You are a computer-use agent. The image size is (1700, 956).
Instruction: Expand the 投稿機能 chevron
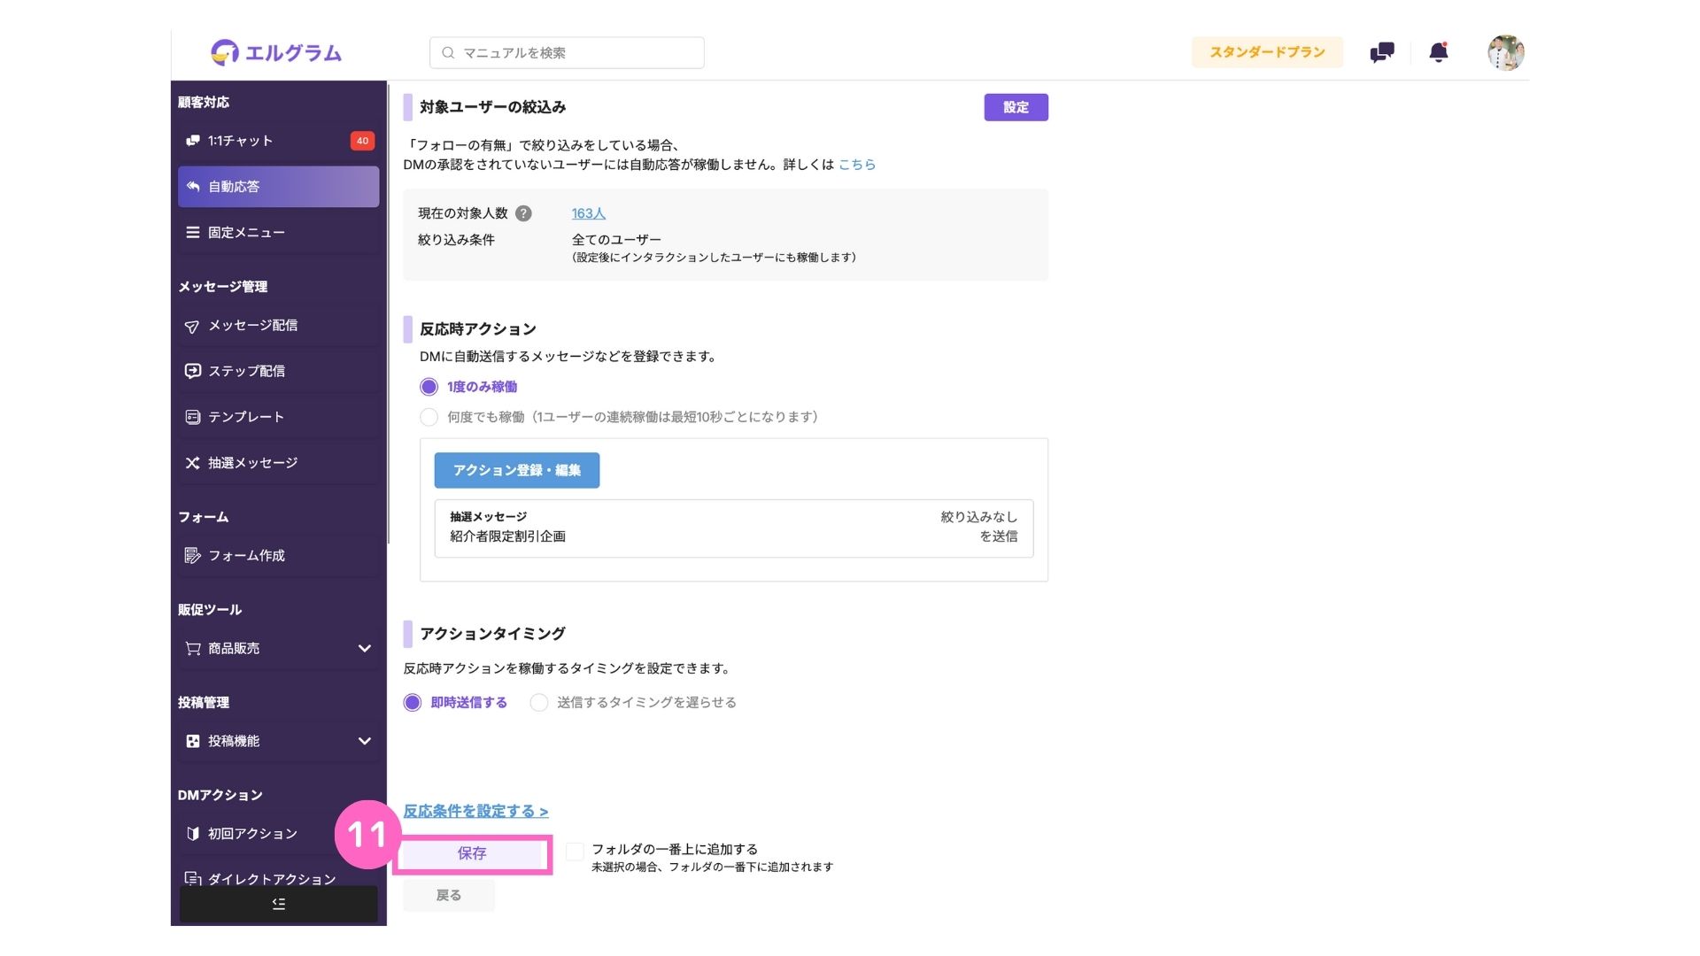coord(364,741)
